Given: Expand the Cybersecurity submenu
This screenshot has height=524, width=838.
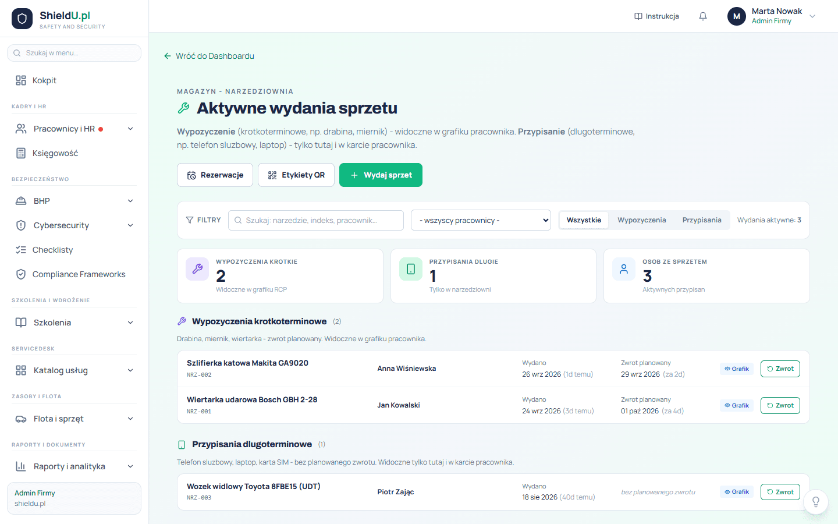Looking at the screenshot, I should coord(74,225).
